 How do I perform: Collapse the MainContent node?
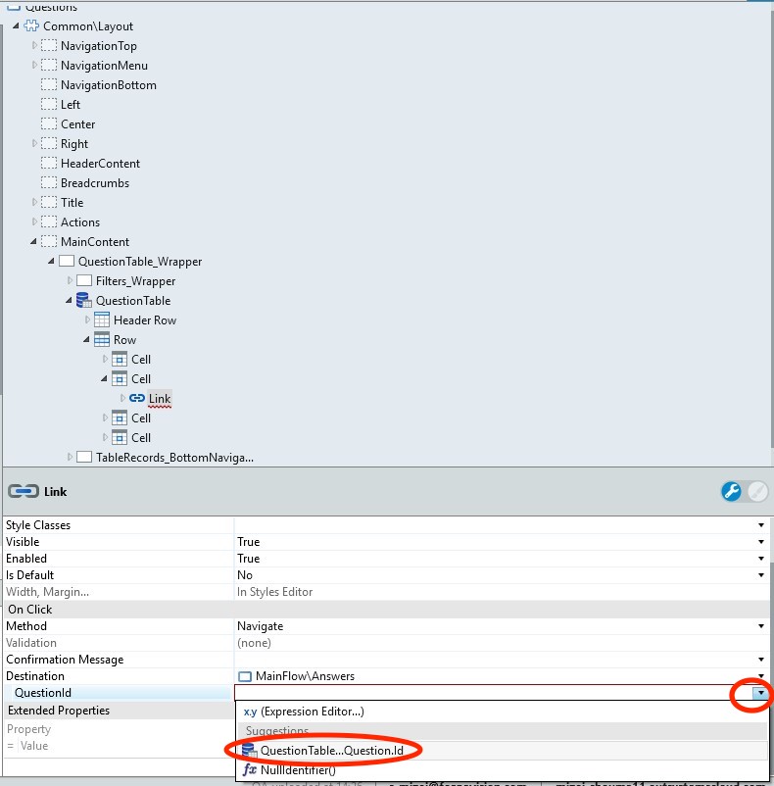click(33, 241)
